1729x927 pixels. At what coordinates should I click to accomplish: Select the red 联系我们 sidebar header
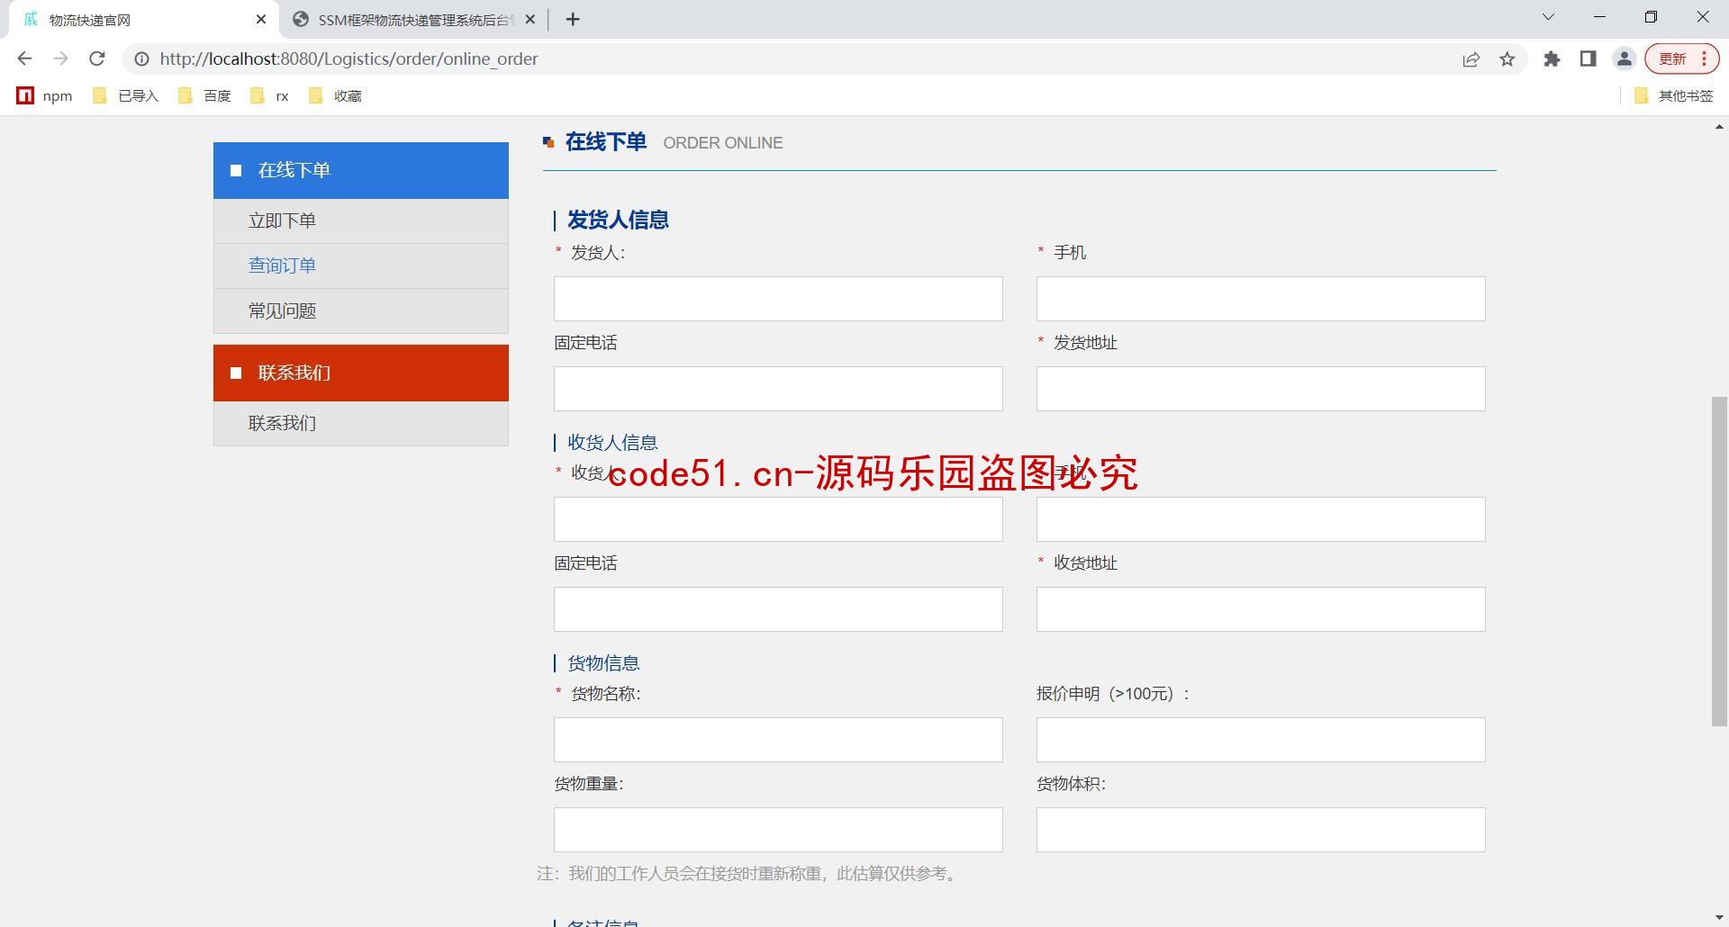click(361, 373)
